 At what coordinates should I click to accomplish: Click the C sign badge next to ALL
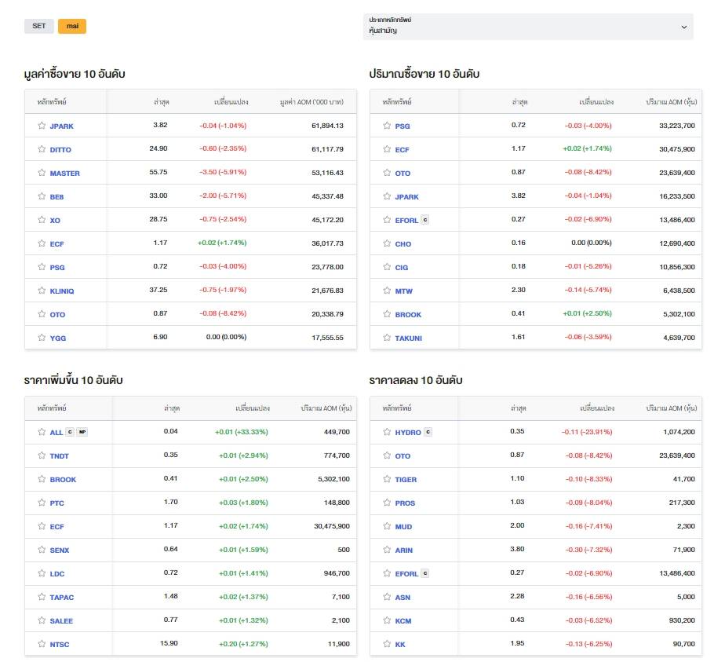(x=70, y=432)
